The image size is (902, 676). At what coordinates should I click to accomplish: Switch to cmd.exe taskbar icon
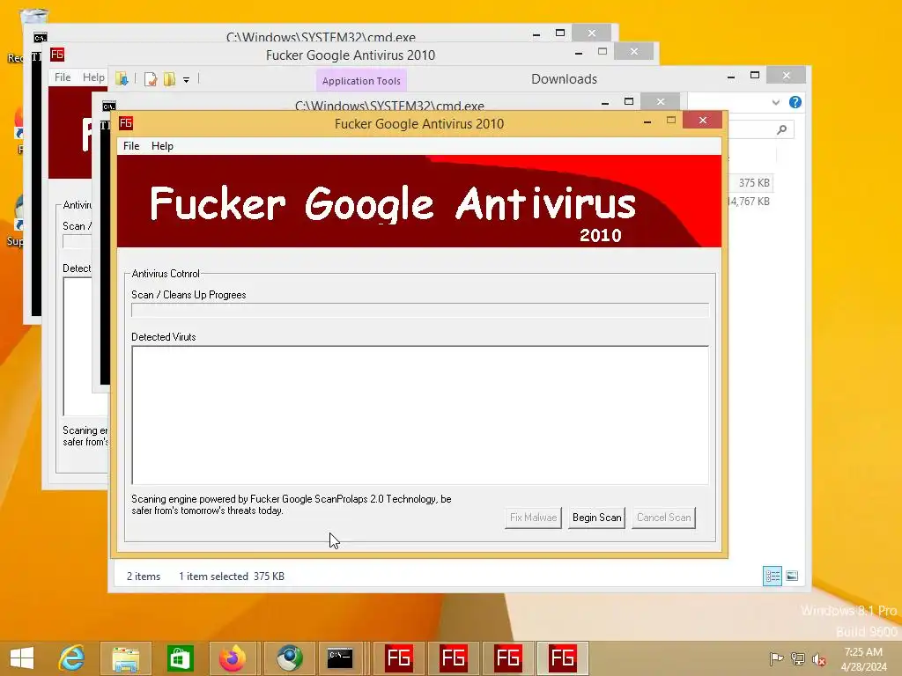point(341,658)
